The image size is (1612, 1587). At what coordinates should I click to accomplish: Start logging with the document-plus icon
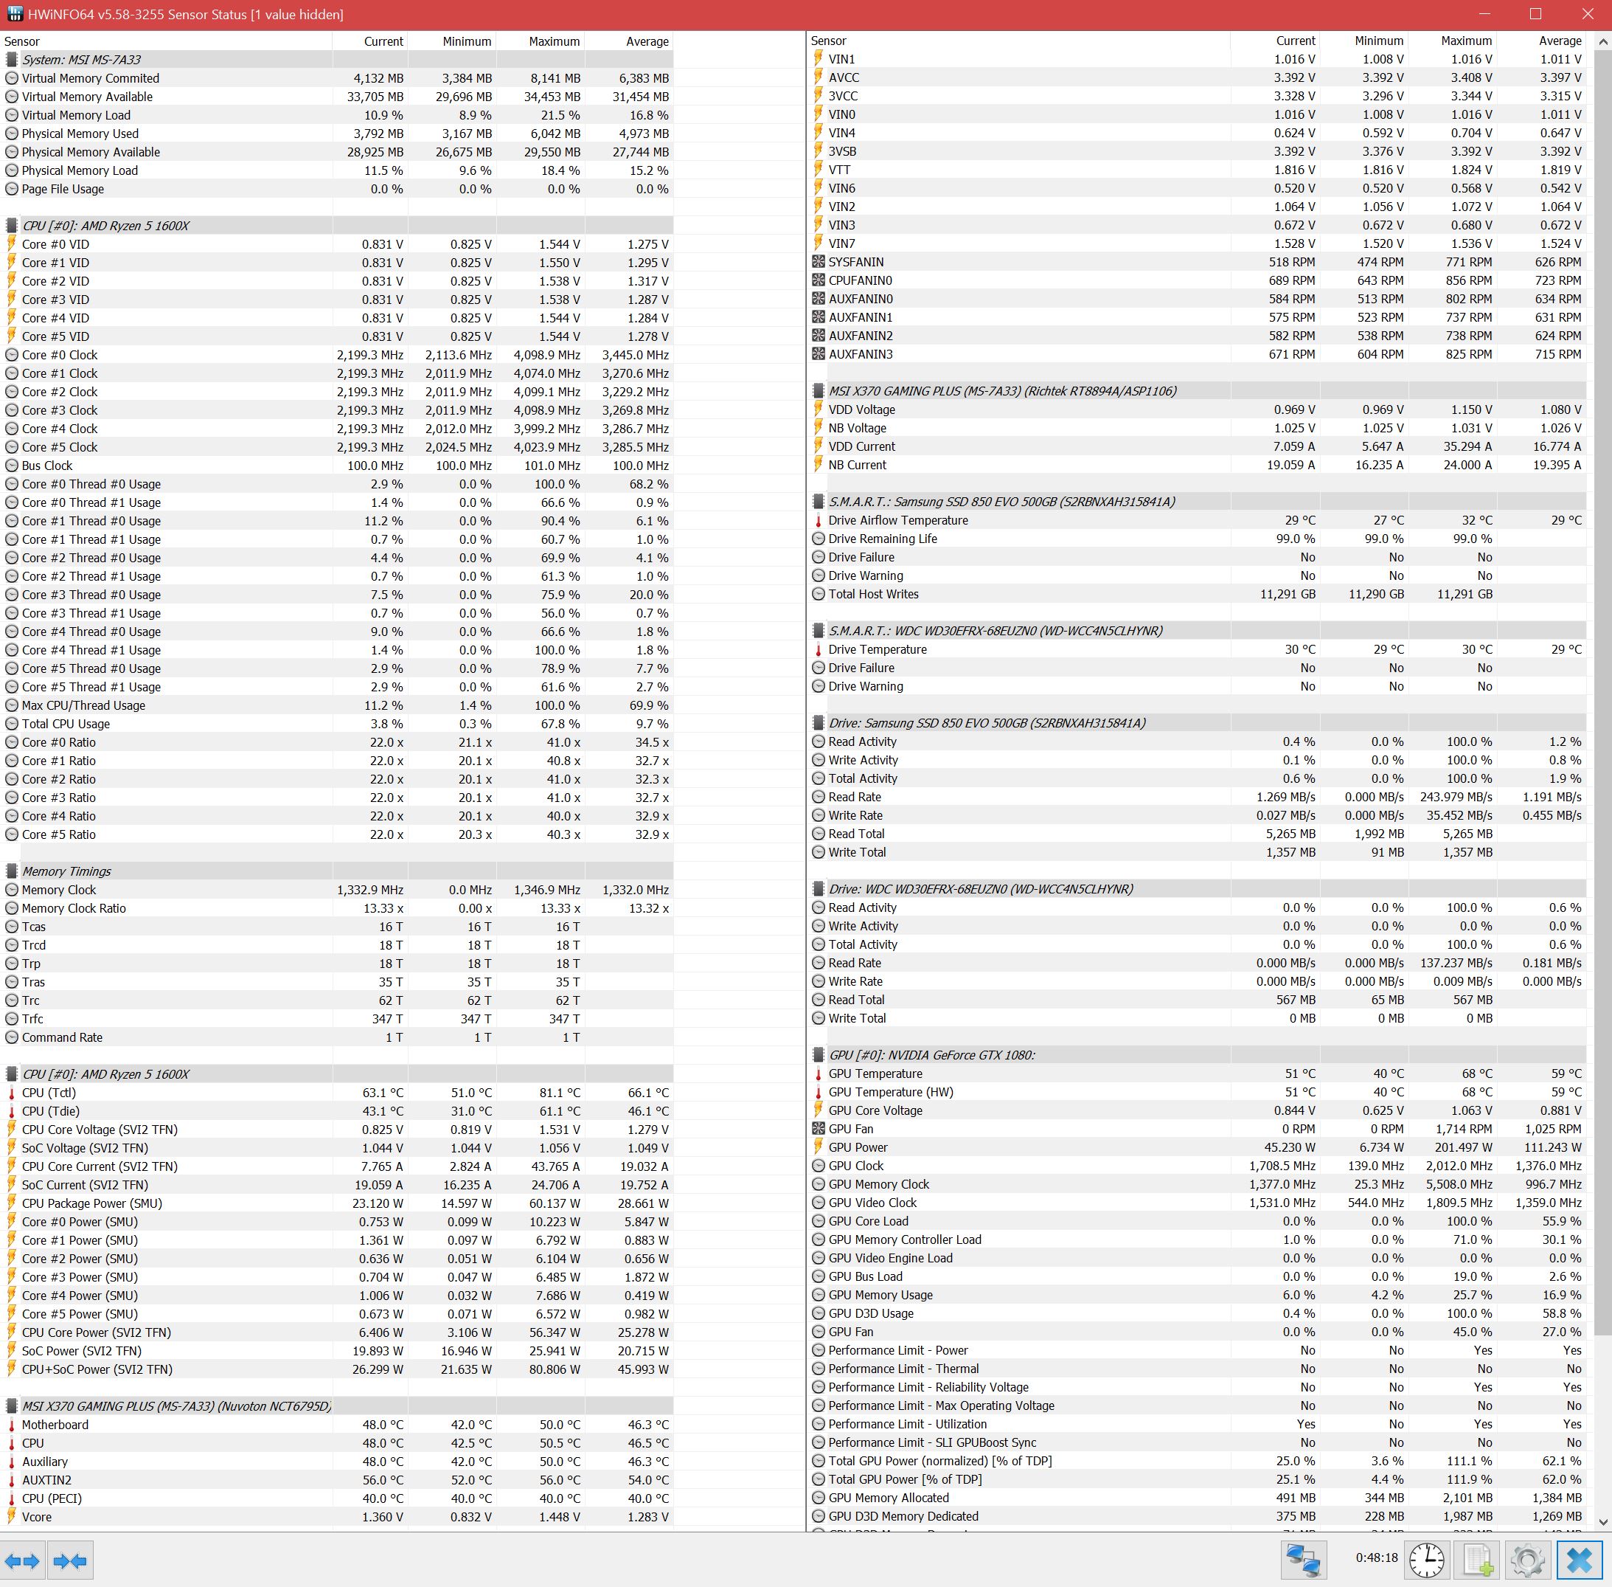(1478, 1560)
